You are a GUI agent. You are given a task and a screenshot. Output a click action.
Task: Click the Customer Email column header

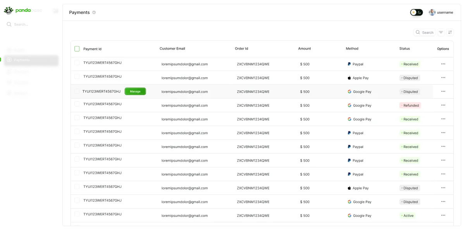[x=172, y=49]
